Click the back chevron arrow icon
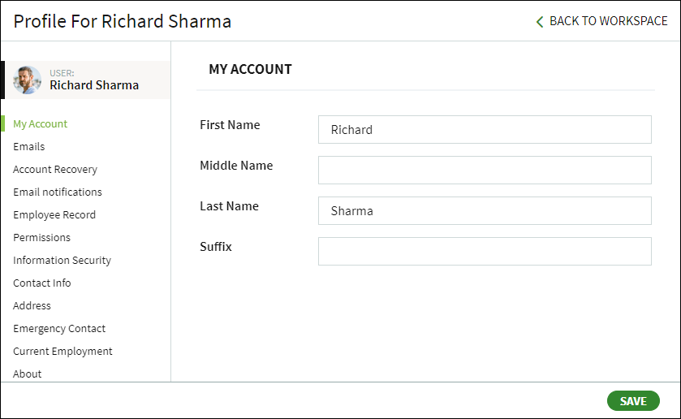681x419 pixels. point(540,22)
